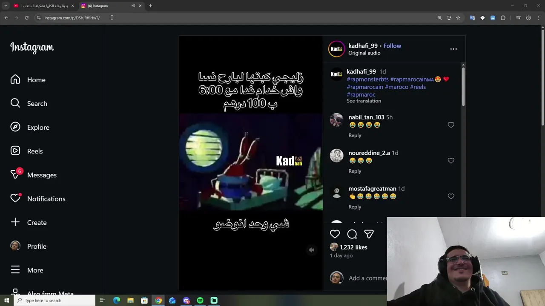Viewport: 545px width, 306px height.
Task: Open Spotify from the taskbar
Action: coord(200,300)
